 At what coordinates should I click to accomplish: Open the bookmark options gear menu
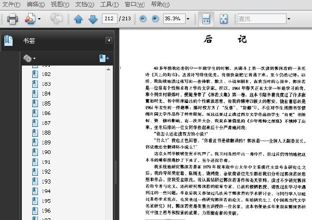[x=29, y=58]
